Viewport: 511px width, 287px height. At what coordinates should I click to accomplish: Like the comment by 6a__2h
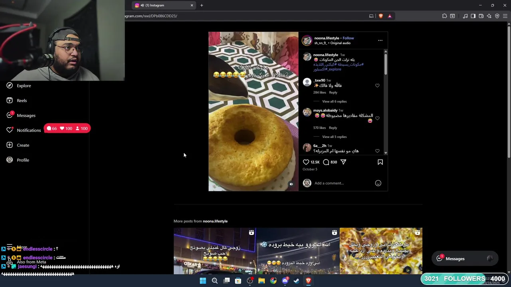(377, 151)
